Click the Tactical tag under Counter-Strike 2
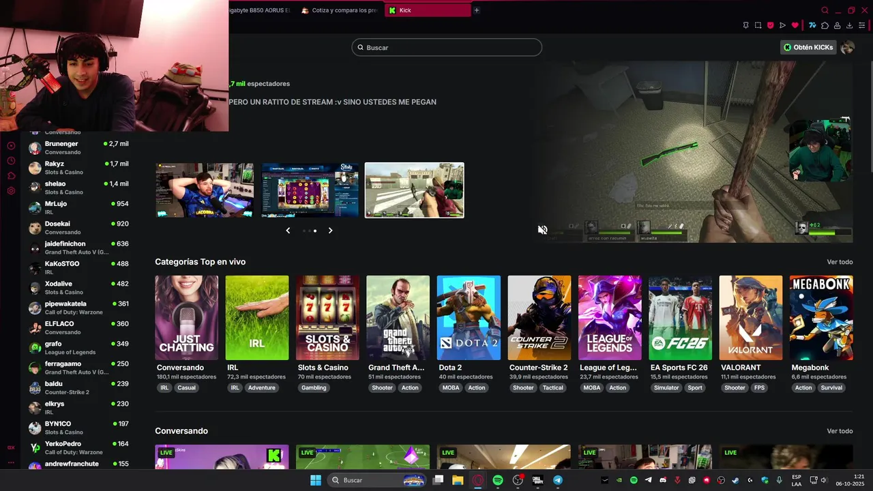Viewport: 873px width, 491px height. coord(553,387)
